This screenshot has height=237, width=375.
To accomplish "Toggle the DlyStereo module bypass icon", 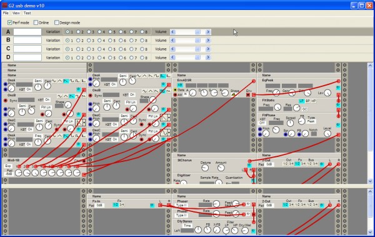I will tap(253, 231).
